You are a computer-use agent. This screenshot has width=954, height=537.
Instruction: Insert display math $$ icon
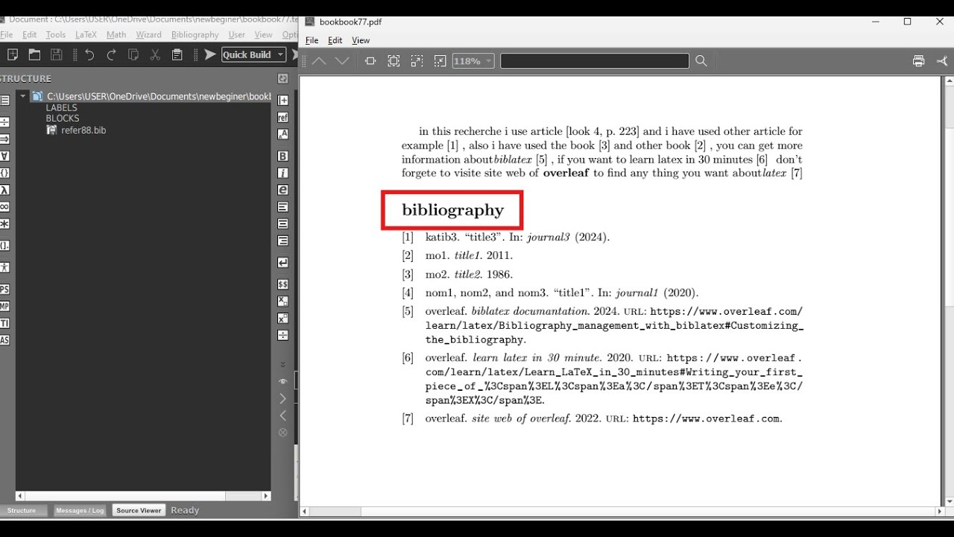[x=283, y=284]
